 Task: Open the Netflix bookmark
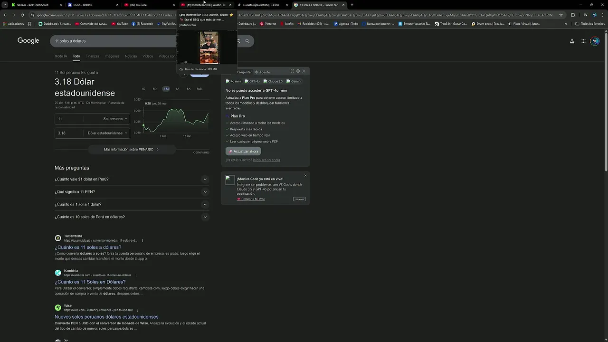click(286, 23)
